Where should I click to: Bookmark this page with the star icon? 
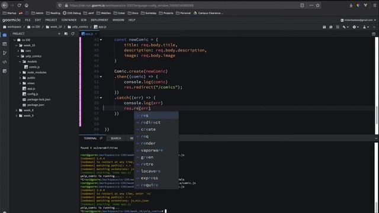(318, 5)
